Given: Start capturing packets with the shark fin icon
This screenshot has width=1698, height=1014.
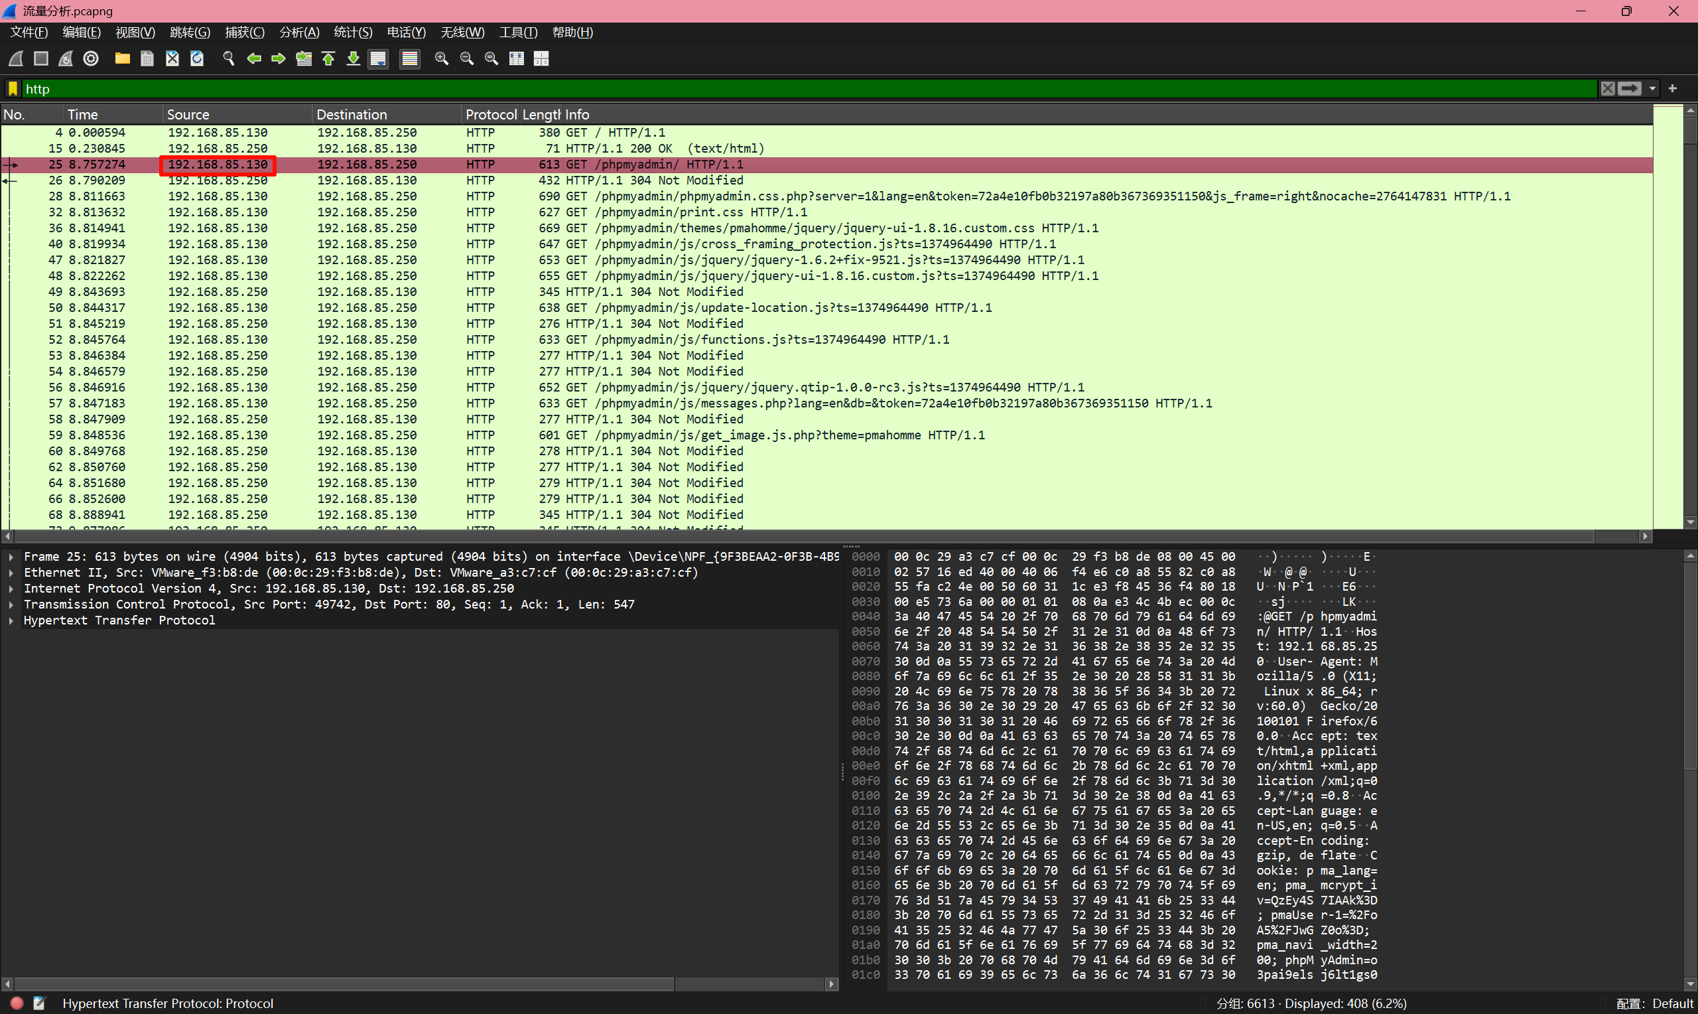Looking at the screenshot, I should tap(17, 59).
